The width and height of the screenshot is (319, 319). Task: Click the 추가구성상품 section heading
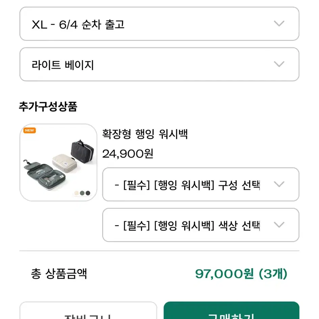[48, 106]
